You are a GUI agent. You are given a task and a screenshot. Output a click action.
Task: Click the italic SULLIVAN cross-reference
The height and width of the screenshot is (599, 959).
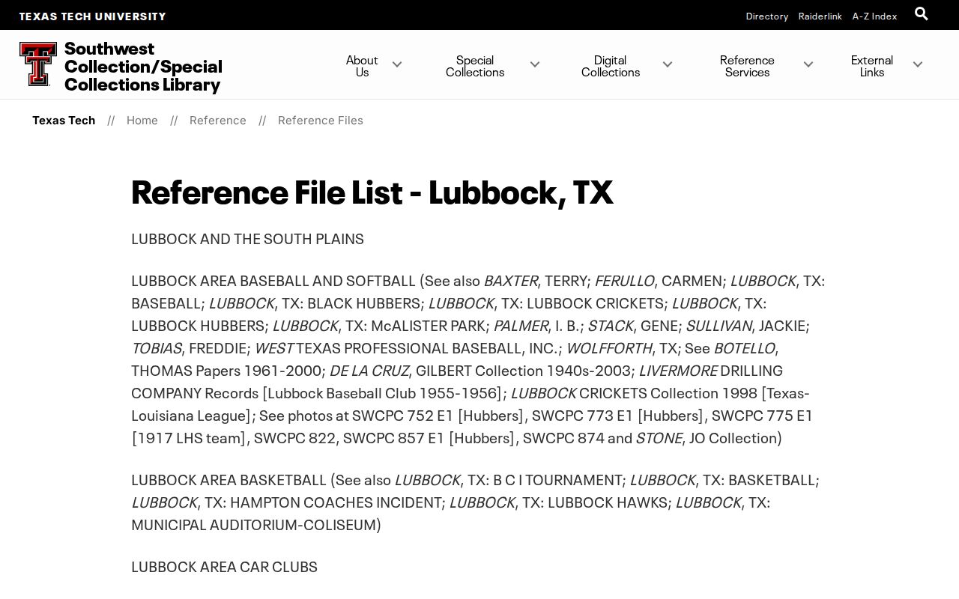(x=719, y=325)
